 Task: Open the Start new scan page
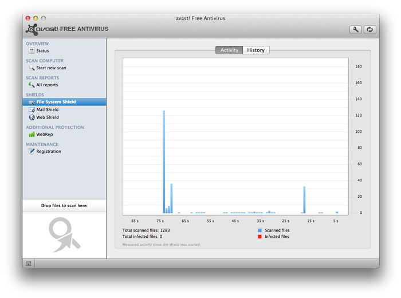[51, 68]
